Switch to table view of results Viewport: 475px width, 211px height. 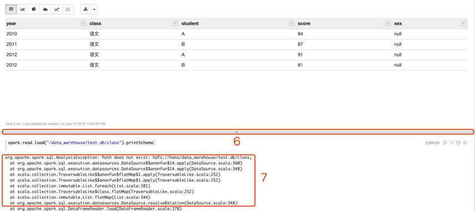pos(11,9)
